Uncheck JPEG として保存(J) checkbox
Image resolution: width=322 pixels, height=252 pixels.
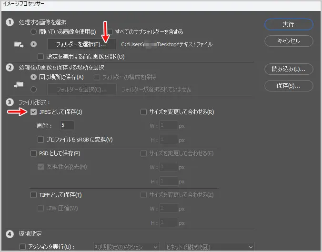33,112
